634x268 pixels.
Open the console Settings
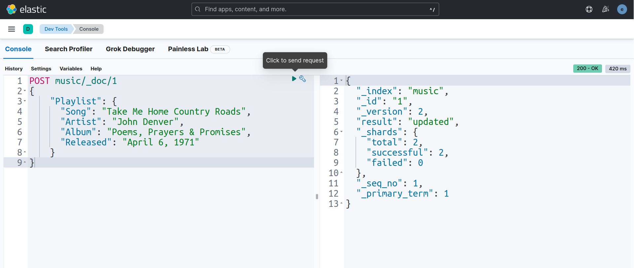(x=41, y=69)
